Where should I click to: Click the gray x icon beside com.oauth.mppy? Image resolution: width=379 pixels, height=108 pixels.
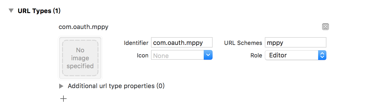[326, 27]
